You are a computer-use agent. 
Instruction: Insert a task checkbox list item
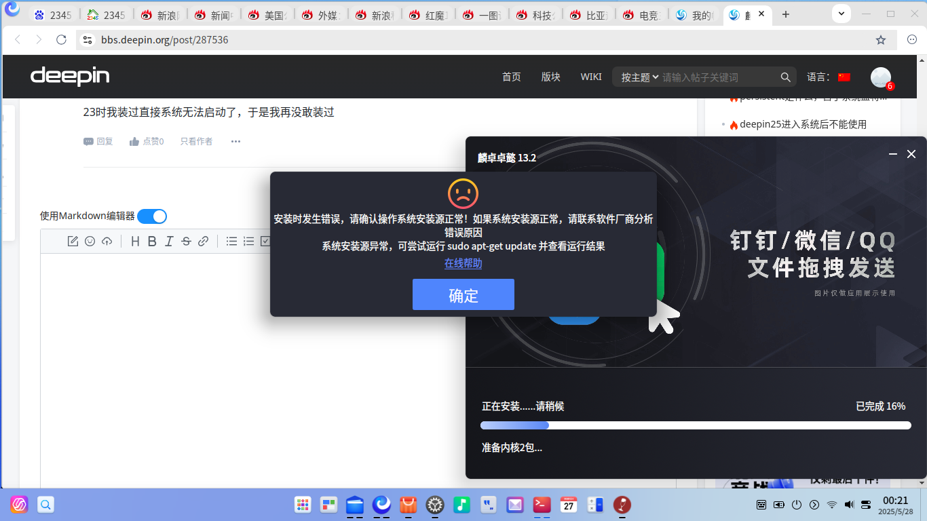click(265, 241)
